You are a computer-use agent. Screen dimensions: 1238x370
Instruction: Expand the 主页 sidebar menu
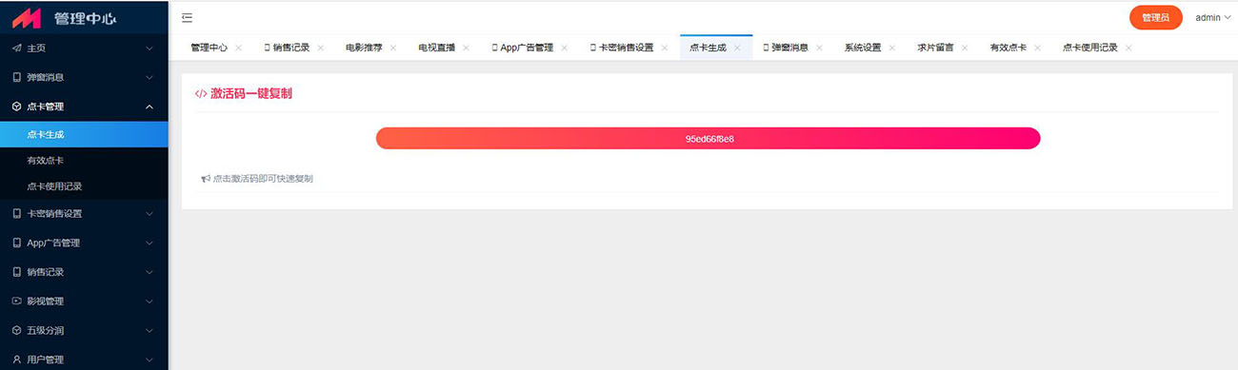(x=149, y=48)
